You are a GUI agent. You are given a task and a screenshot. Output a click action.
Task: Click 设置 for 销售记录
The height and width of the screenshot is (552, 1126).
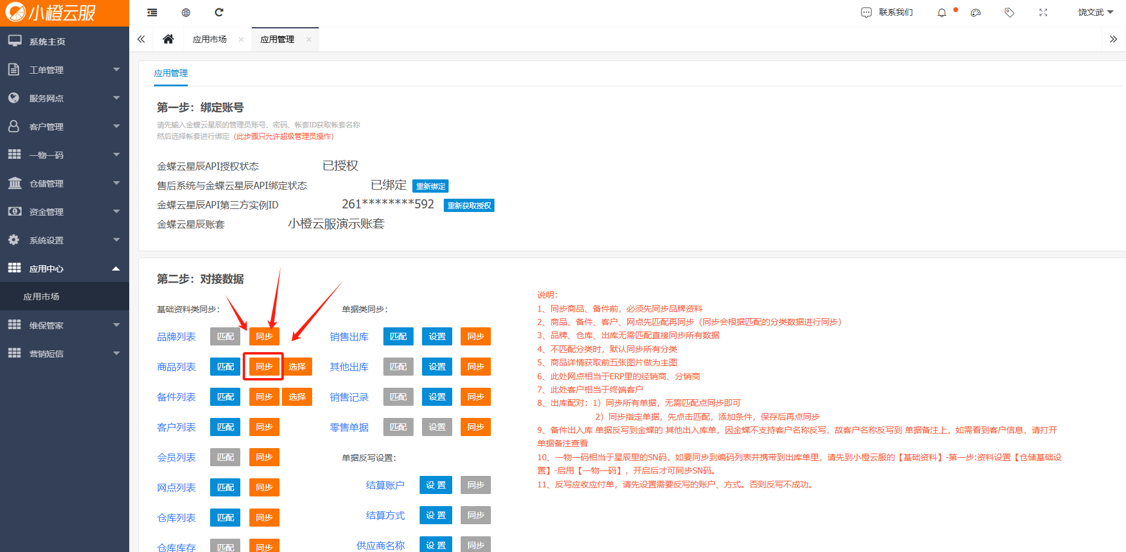point(437,397)
